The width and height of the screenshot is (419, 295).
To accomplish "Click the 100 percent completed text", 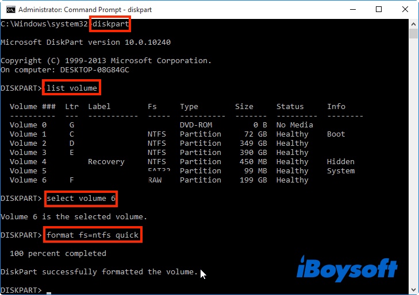I will pyautogui.click(x=58, y=254).
